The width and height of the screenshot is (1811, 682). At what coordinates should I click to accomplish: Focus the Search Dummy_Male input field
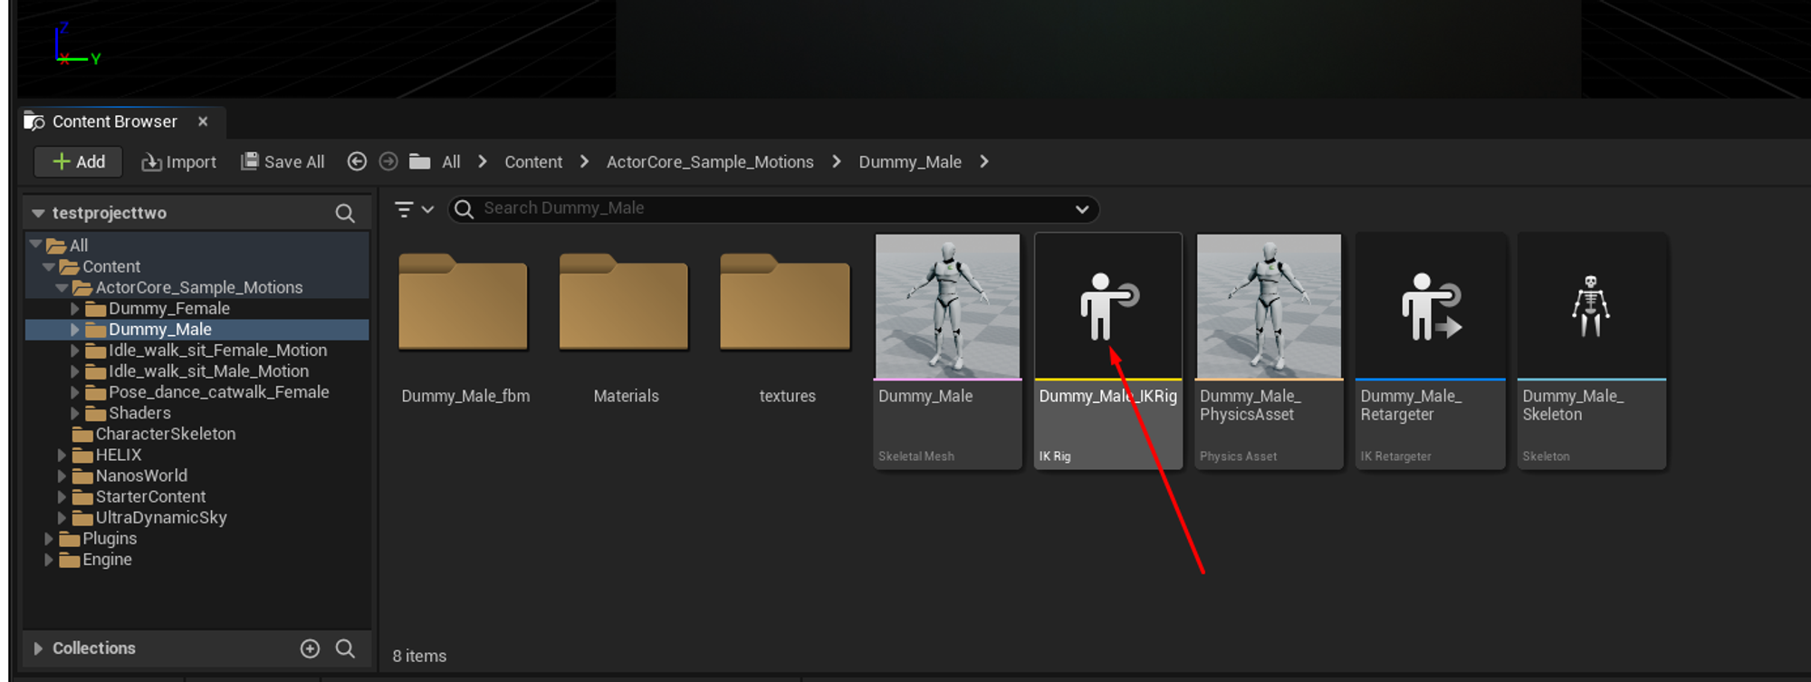pos(770,209)
